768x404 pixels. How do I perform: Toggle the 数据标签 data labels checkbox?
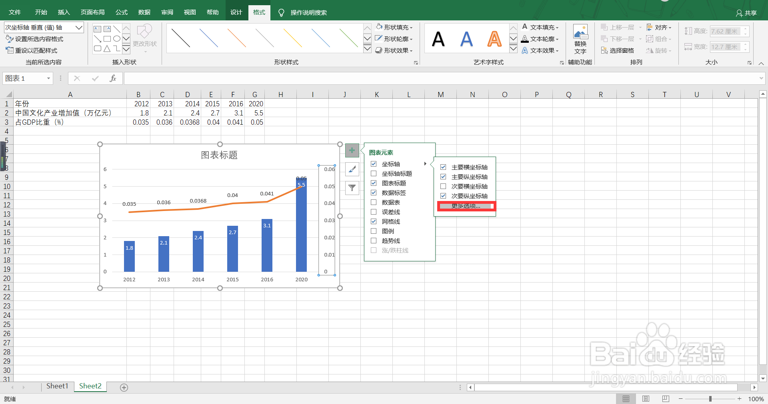374,193
